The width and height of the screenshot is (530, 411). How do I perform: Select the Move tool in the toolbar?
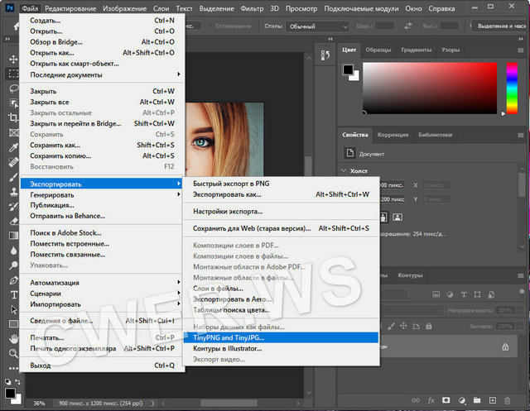[13, 60]
